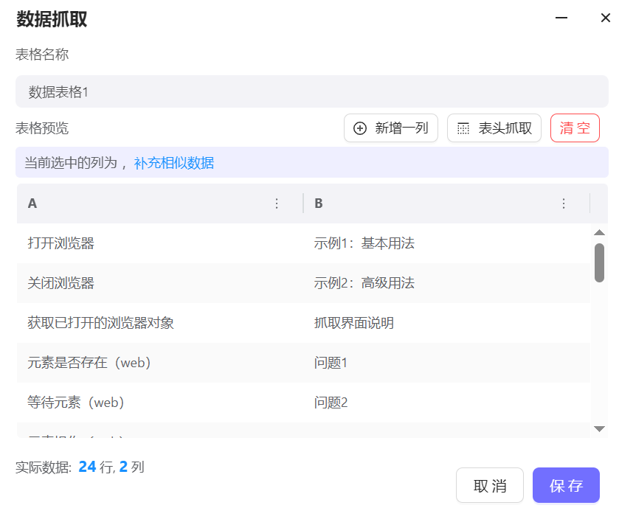Viewport: 619px width, 508px height.
Task: Click the 问题2 cell in column B
Action: pyautogui.click(x=331, y=403)
